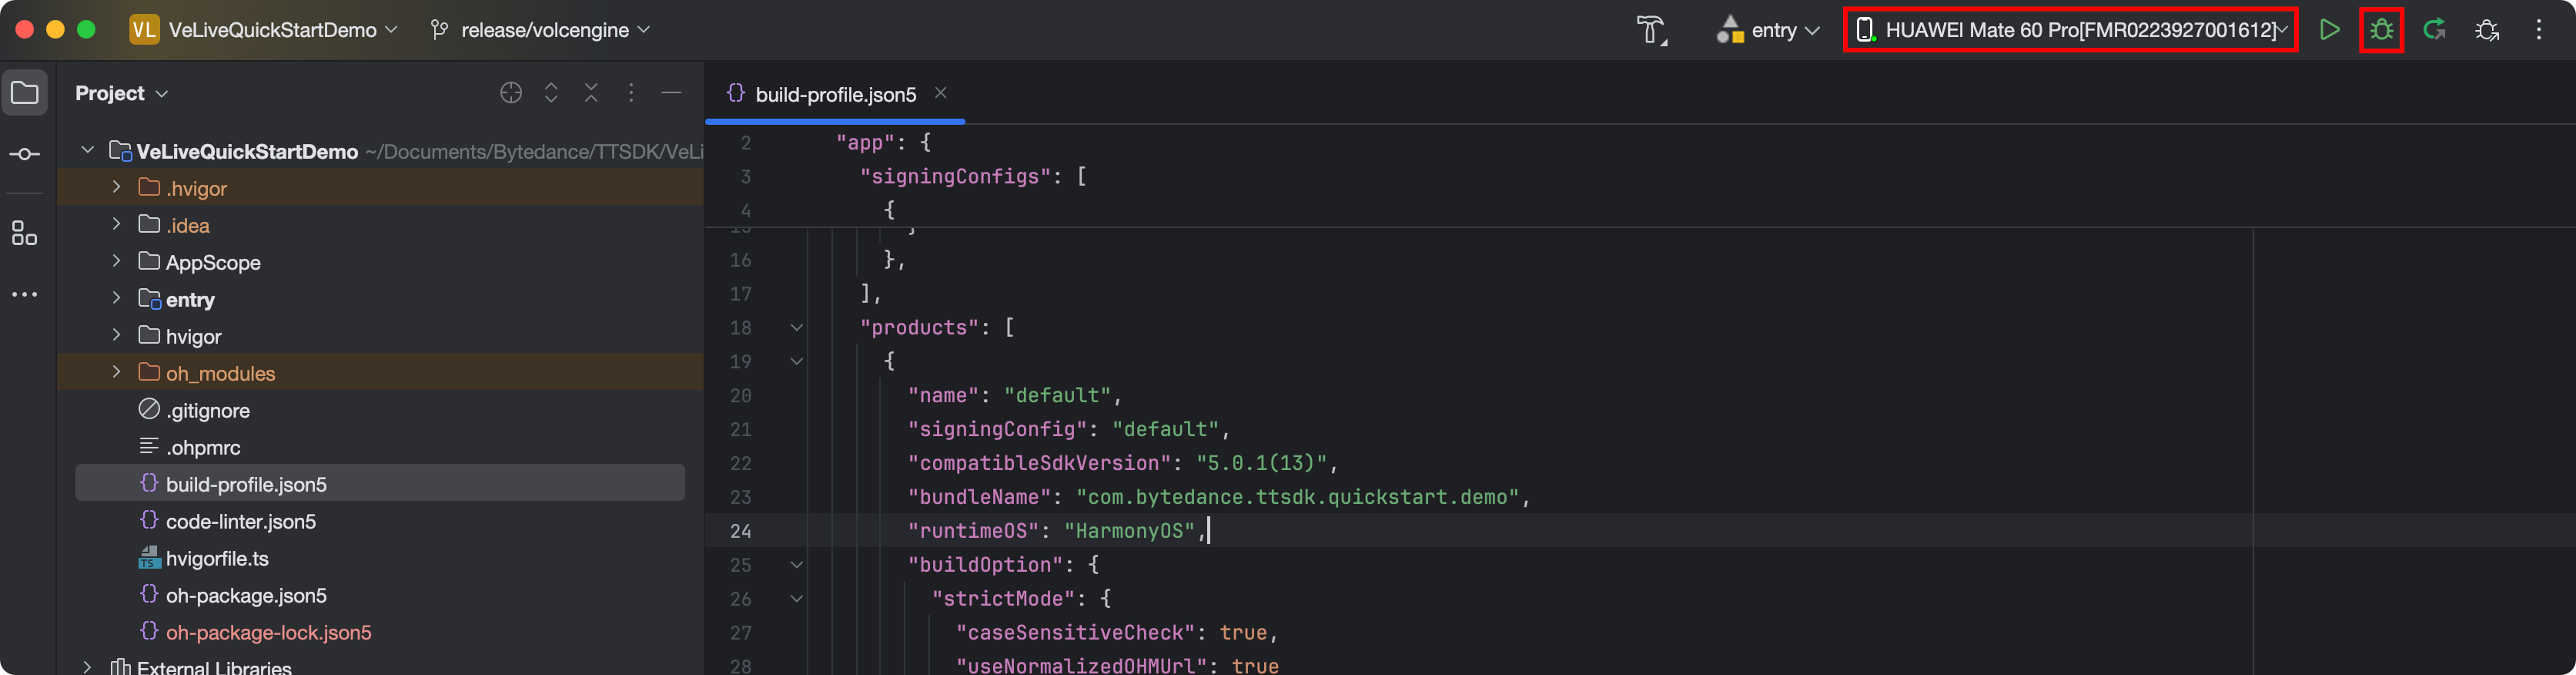Open the Structure tool window icon
The height and width of the screenshot is (675, 2576).
[x=25, y=233]
